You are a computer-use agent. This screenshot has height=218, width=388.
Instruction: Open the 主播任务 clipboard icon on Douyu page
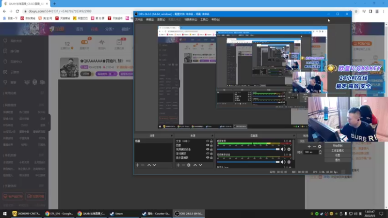tap(119, 42)
